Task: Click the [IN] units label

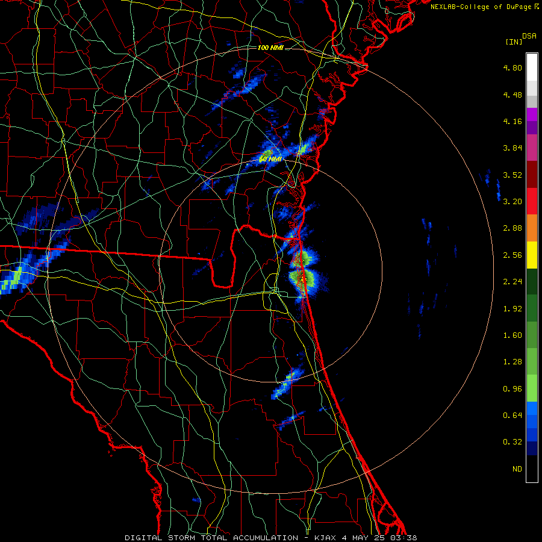Action: point(514,42)
